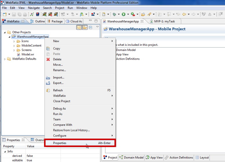
Task: Switch to the Package tab
Action: click(55, 21)
